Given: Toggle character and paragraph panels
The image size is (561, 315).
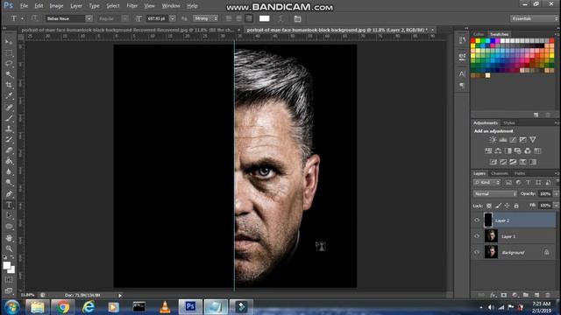Looking at the screenshot, I should pos(297,18).
